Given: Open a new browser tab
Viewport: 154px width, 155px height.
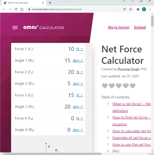Looking at the screenshot, I should click(x=50, y=3).
